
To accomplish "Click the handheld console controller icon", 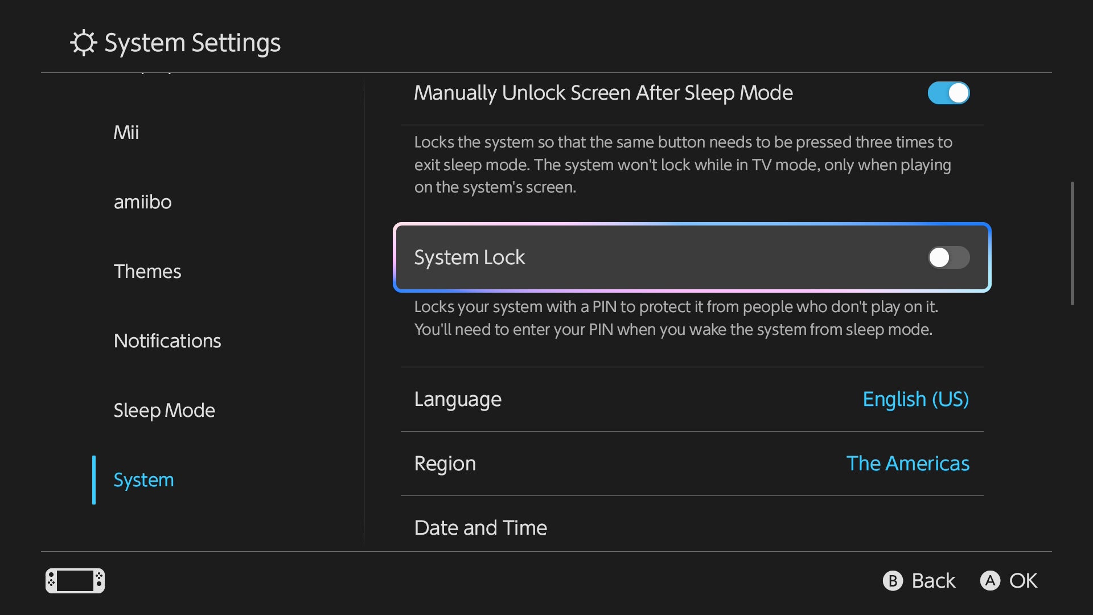I will [x=75, y=581].
